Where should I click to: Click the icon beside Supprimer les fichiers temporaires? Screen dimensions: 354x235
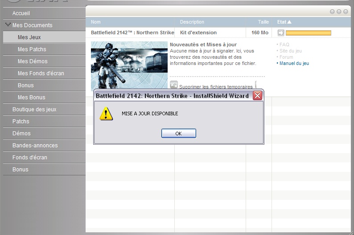point(174,85)
